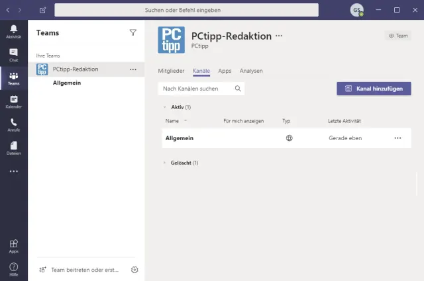Filter teams with the funnel icon

coord(132,32)
